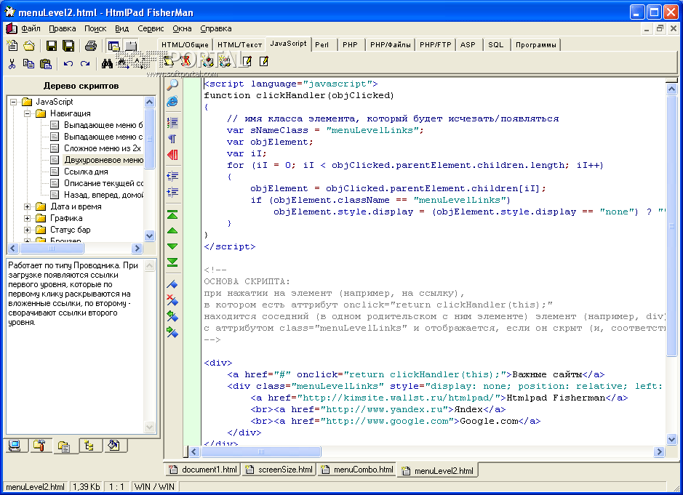This screenshot has height=495, width=683.
Task: Click the plain green down arrow icon
Action: [x=172, y=246]
